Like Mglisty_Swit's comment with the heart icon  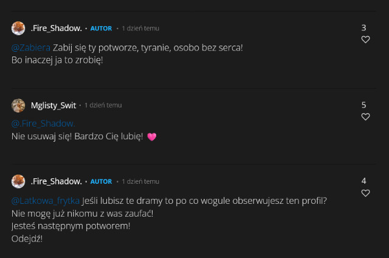coord(365,117)
